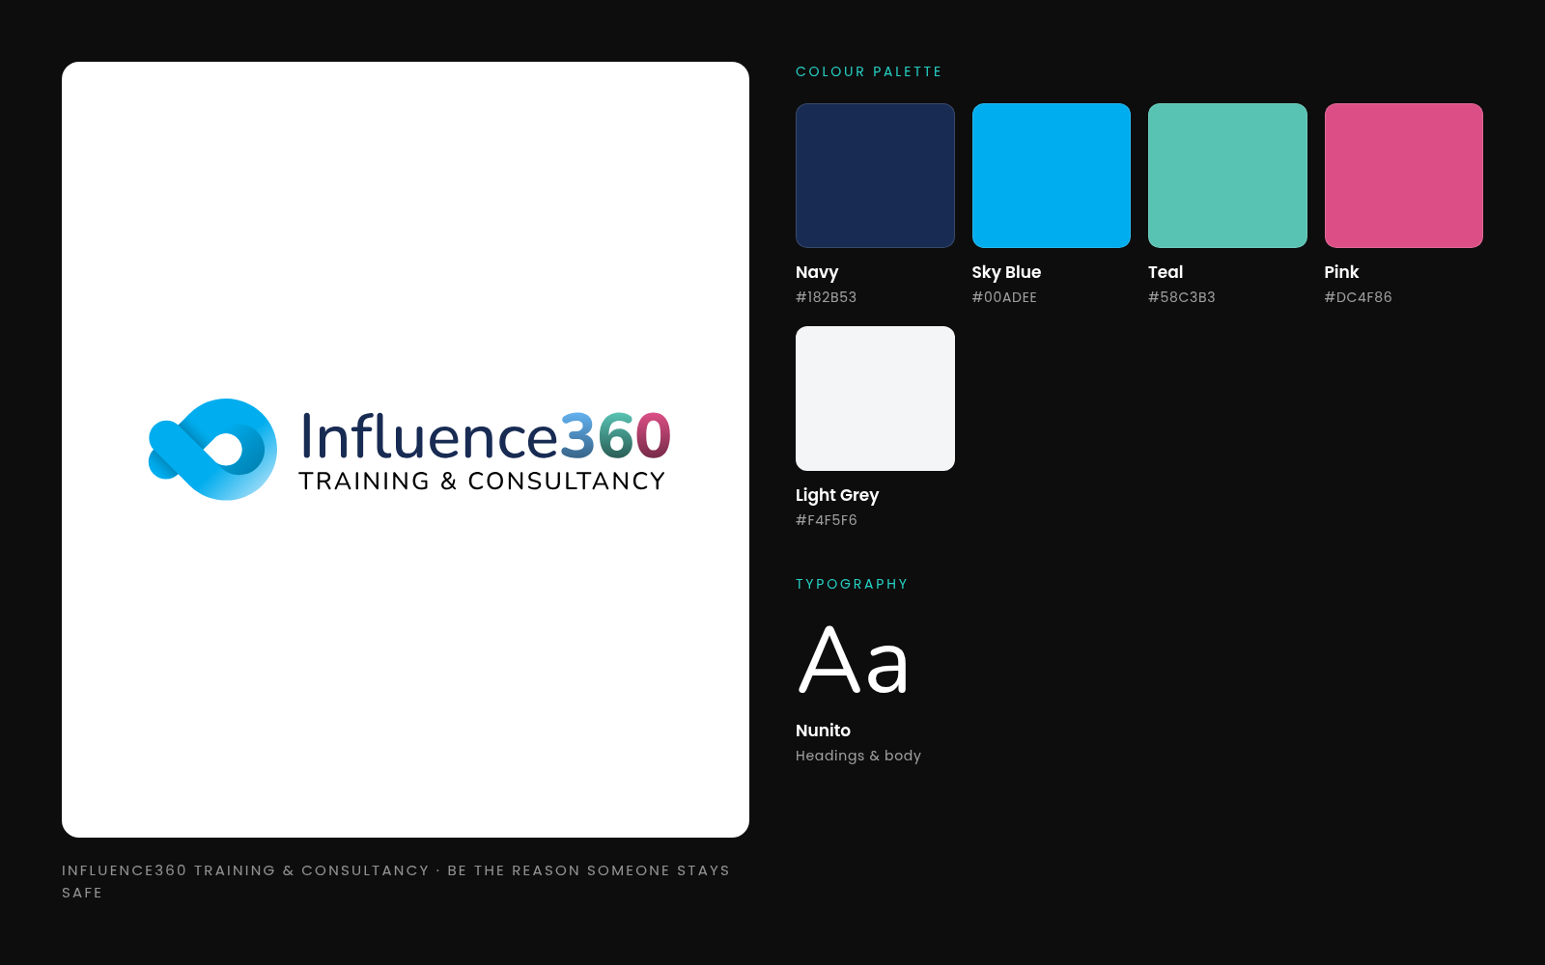Click the large Aa type specimen
The image size is (1545, 965).
[x=854, y=661]
